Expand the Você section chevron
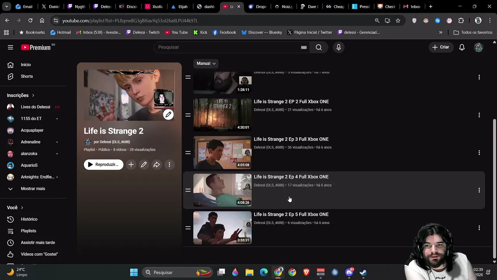Image resolution: width=497 pixels, height=280 pixels. coord(22,208)
